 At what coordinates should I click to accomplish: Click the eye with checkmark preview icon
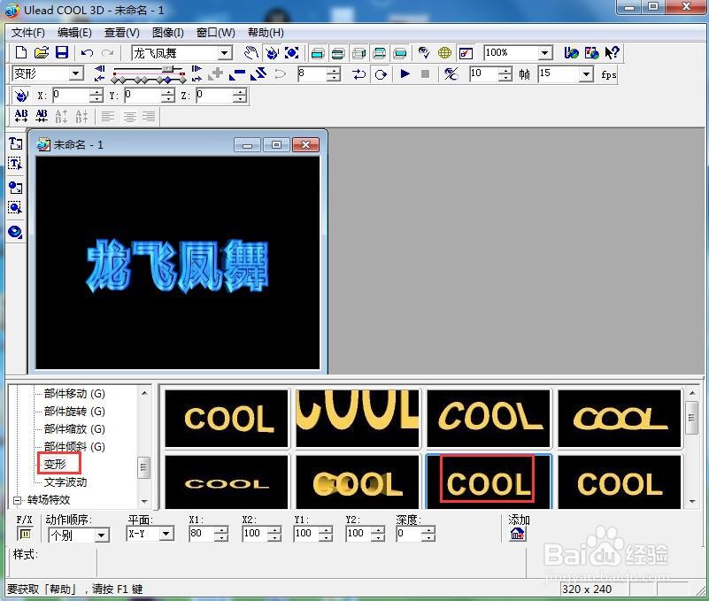424,53
